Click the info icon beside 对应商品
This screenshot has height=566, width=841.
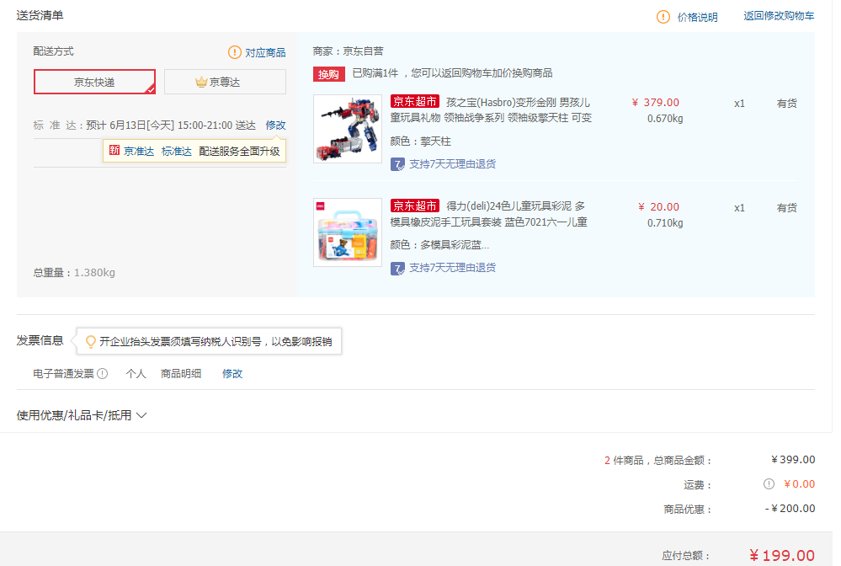[x=234, y=52]
